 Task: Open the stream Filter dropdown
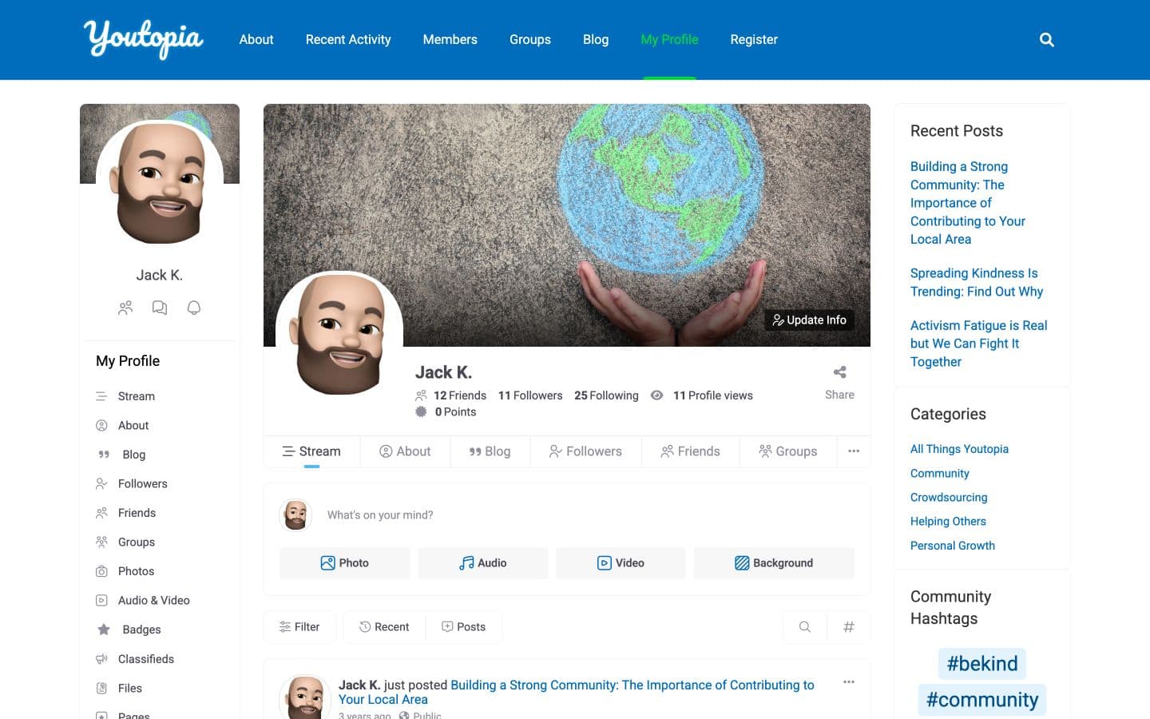[x=299, y=627]
